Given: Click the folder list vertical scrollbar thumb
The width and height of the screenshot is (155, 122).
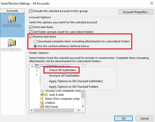Looking at the screenshot, I should pos(83,94).
